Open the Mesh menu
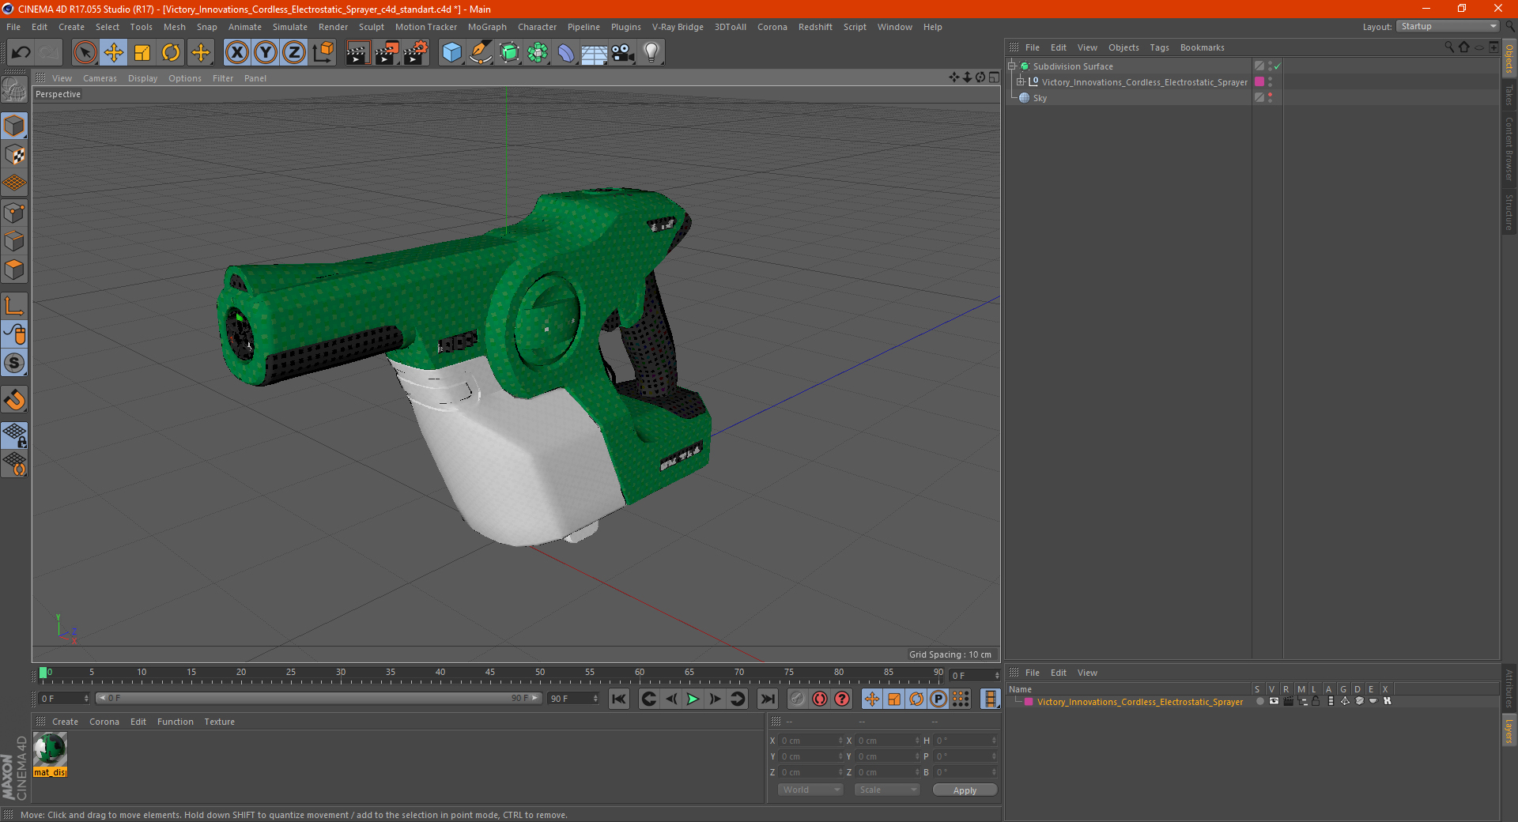1518x822 pixels. 174,27
